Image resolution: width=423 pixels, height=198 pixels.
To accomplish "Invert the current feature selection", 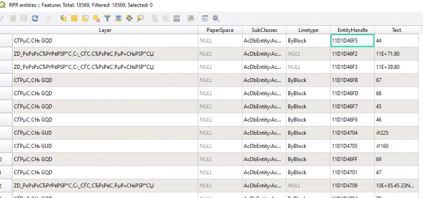I will 85,18.
